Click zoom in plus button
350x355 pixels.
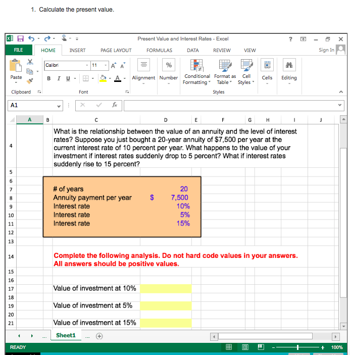pos(323,347)
